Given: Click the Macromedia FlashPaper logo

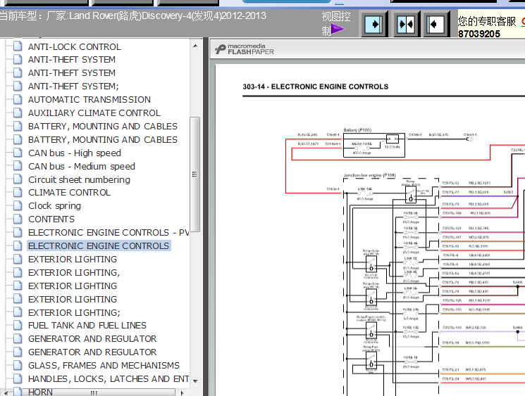Looking at the screenshot, I should (x=245, y=49).
